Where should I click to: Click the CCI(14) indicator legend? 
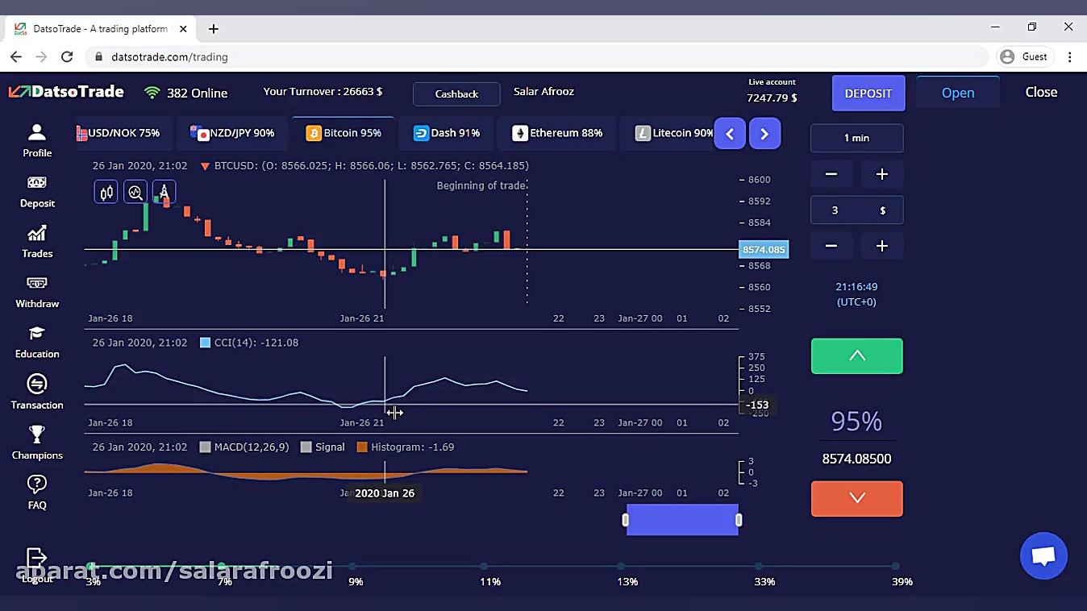point(249,343)
